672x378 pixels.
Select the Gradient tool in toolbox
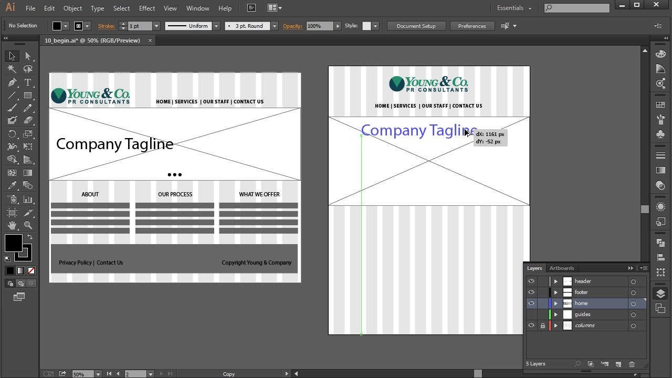pos(28,173)
